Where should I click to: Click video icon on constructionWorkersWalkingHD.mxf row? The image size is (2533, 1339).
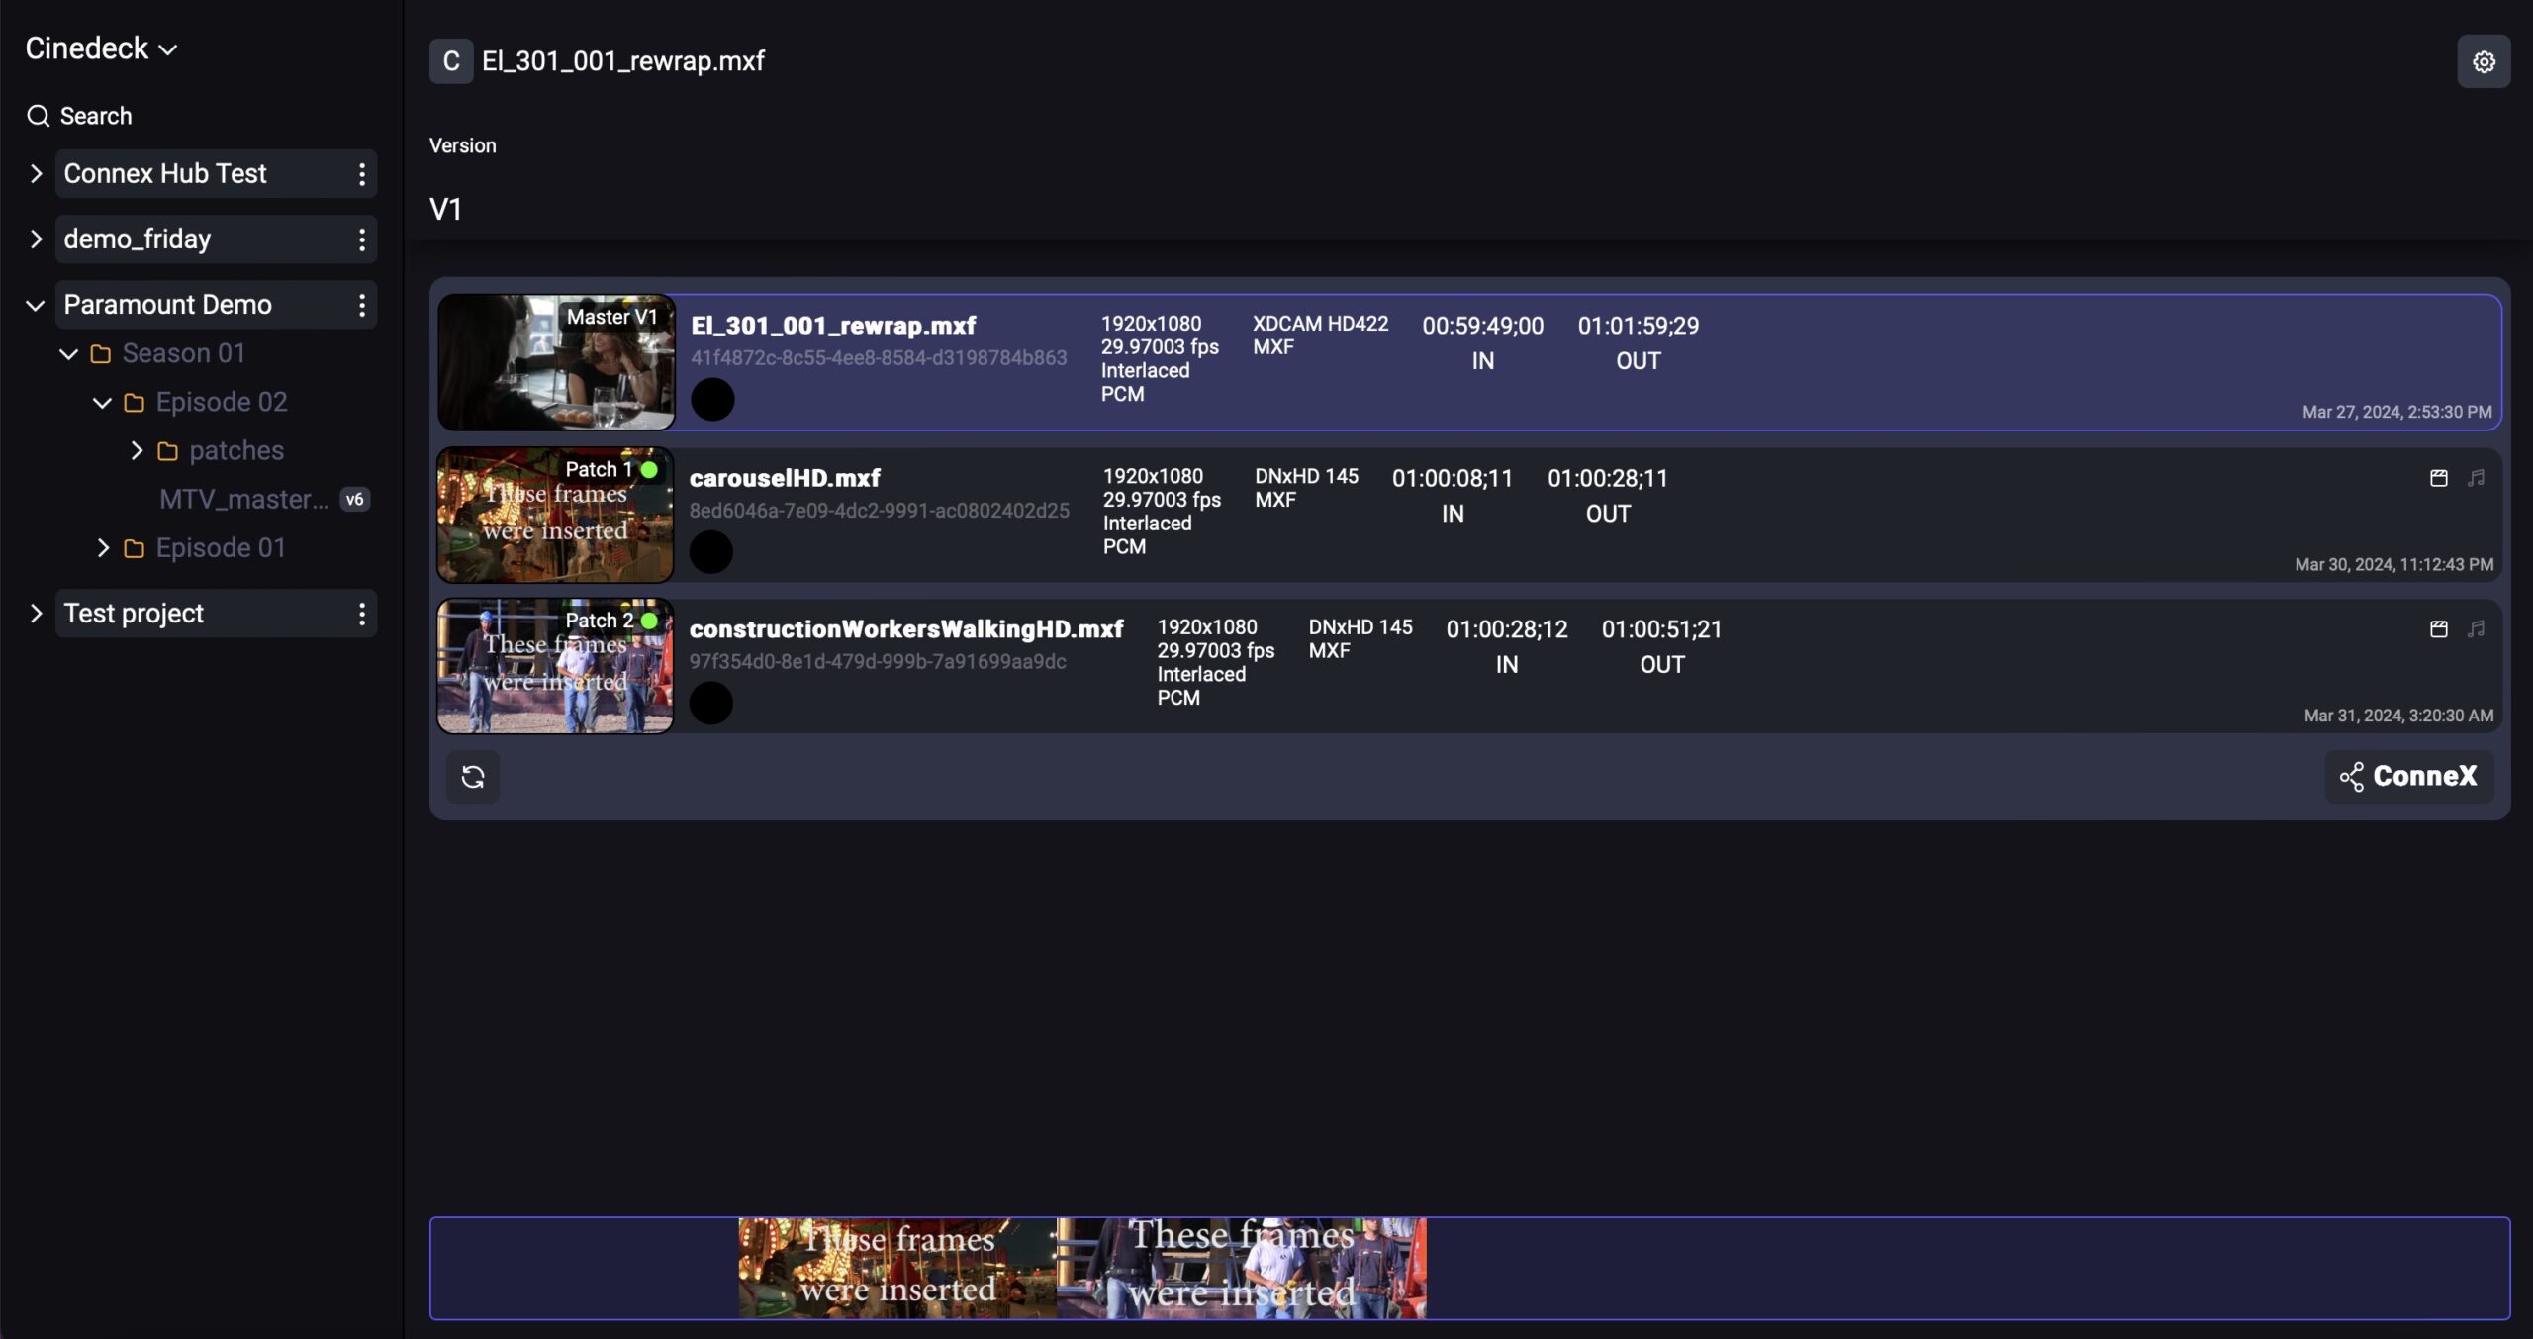coord(2438,629)
